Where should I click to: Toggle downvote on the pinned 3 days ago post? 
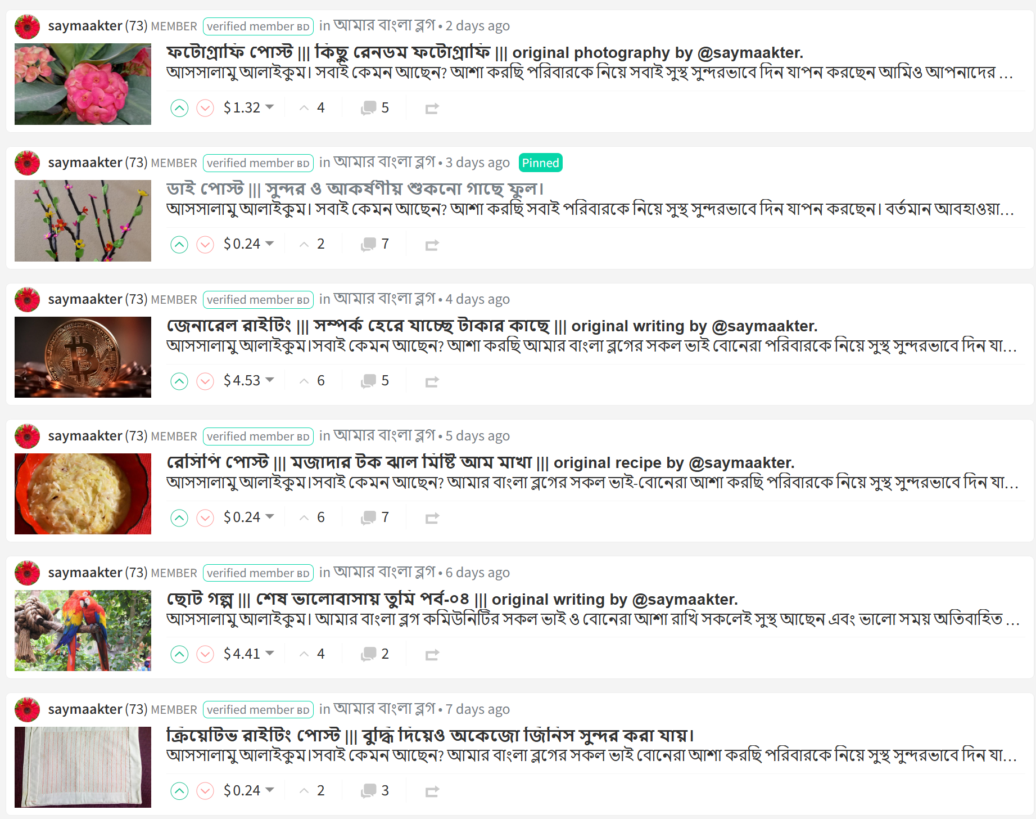pos(205,245)
